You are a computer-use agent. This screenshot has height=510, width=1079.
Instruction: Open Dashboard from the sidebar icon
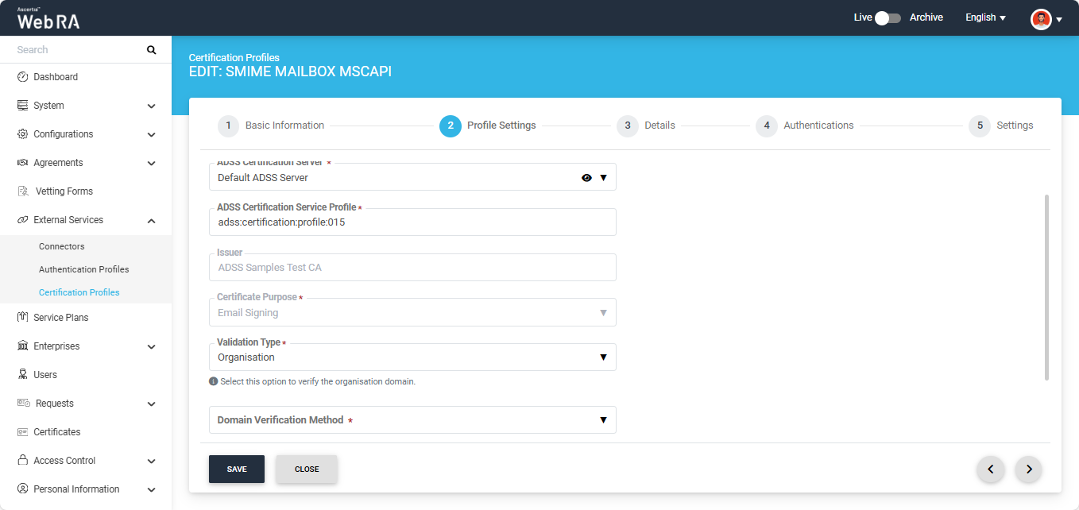click(23, 77)
